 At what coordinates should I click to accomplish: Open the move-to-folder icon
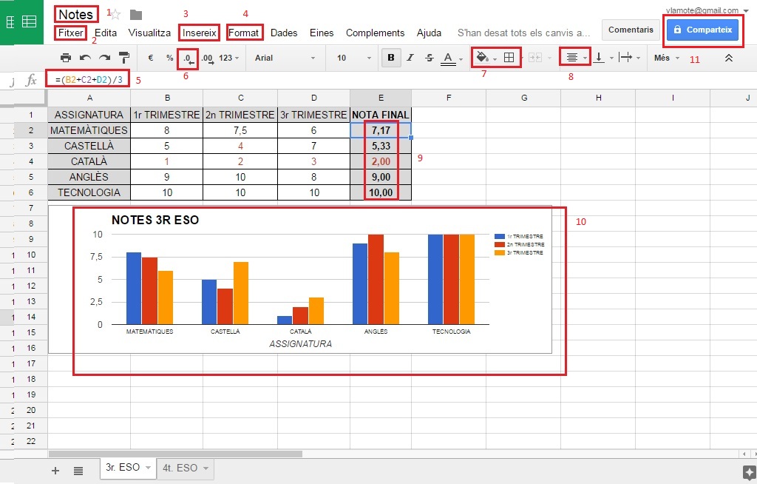136,15
